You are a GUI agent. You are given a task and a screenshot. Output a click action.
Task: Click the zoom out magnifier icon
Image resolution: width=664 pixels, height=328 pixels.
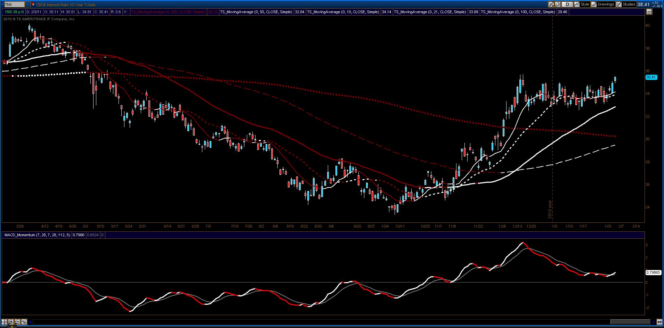[17, 322]
